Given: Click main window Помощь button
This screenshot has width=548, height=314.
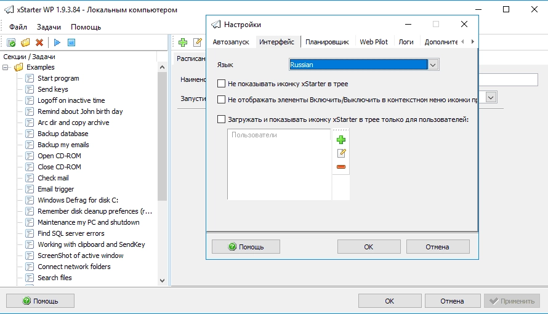Looking at the screenshot, I should (40, 300).
